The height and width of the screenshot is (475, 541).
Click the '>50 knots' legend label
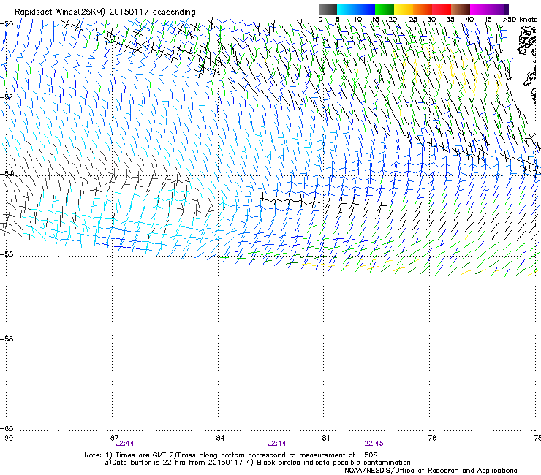[520, 20]
